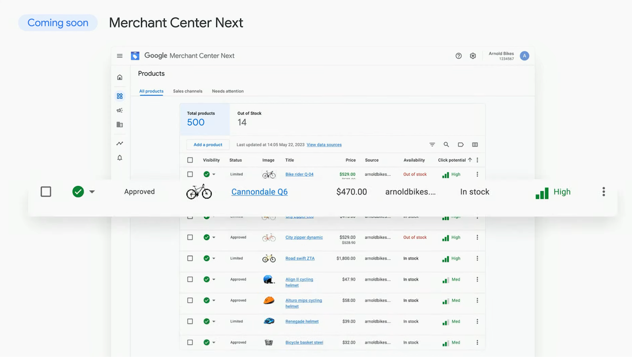Tick the select-all checkbox in table header

(190, 160)
